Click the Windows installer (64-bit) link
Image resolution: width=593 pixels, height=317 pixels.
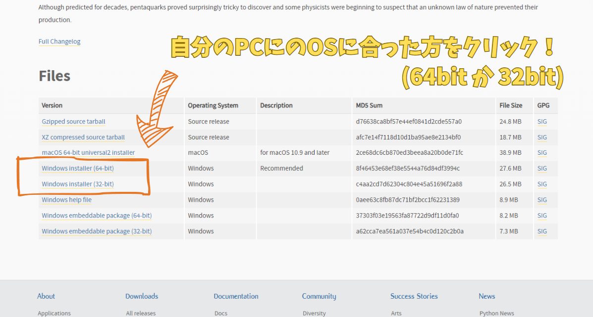click(78, 169)
